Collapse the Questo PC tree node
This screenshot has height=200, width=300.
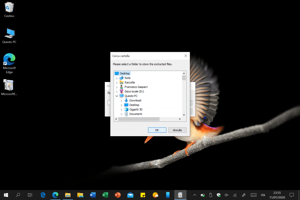click(117, 96)
